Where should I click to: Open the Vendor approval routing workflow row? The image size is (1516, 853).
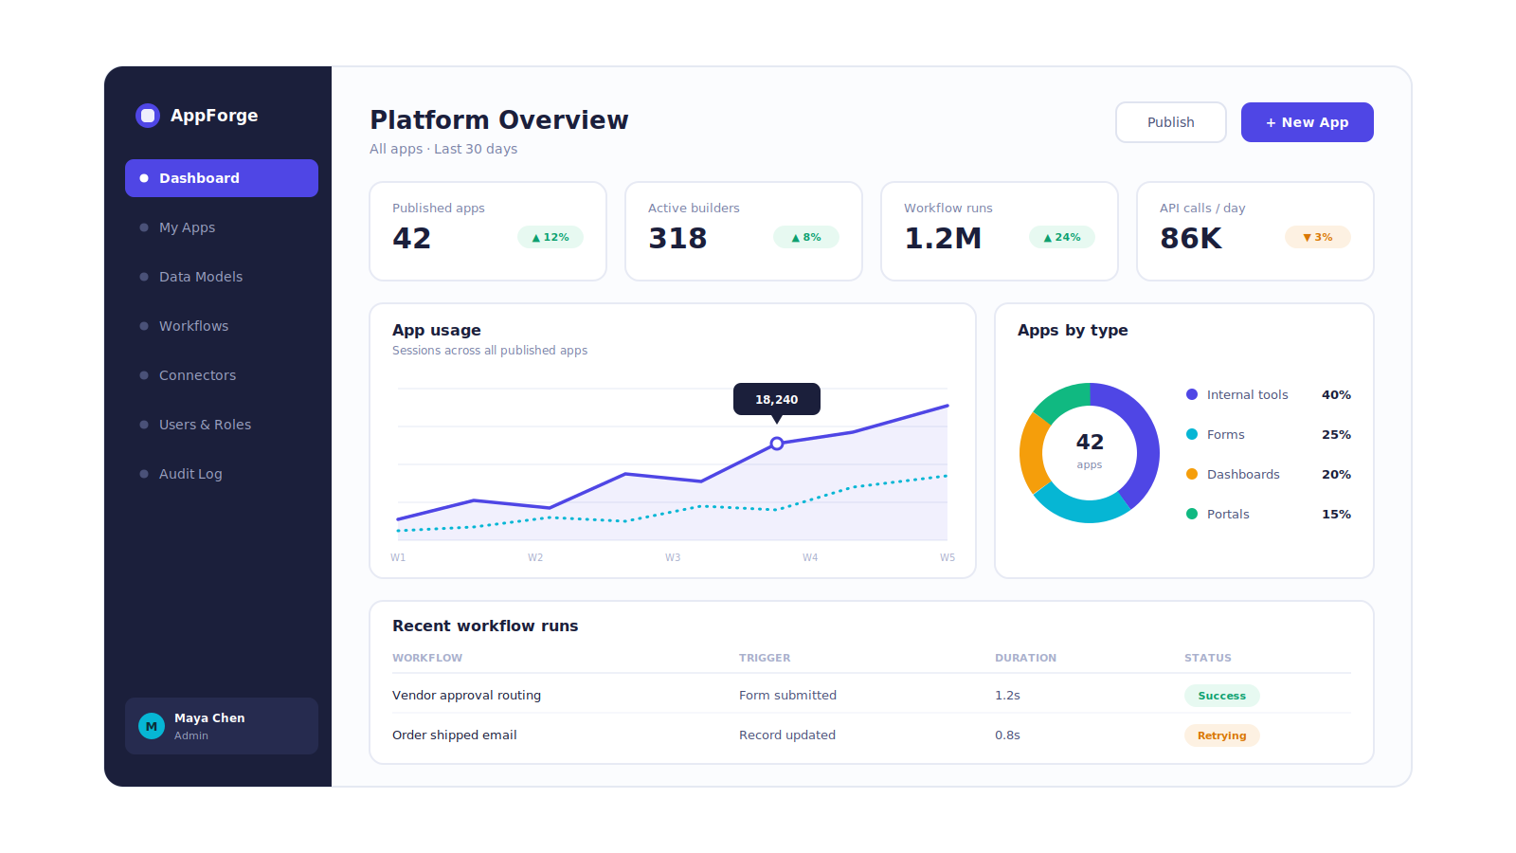[872, 695]
